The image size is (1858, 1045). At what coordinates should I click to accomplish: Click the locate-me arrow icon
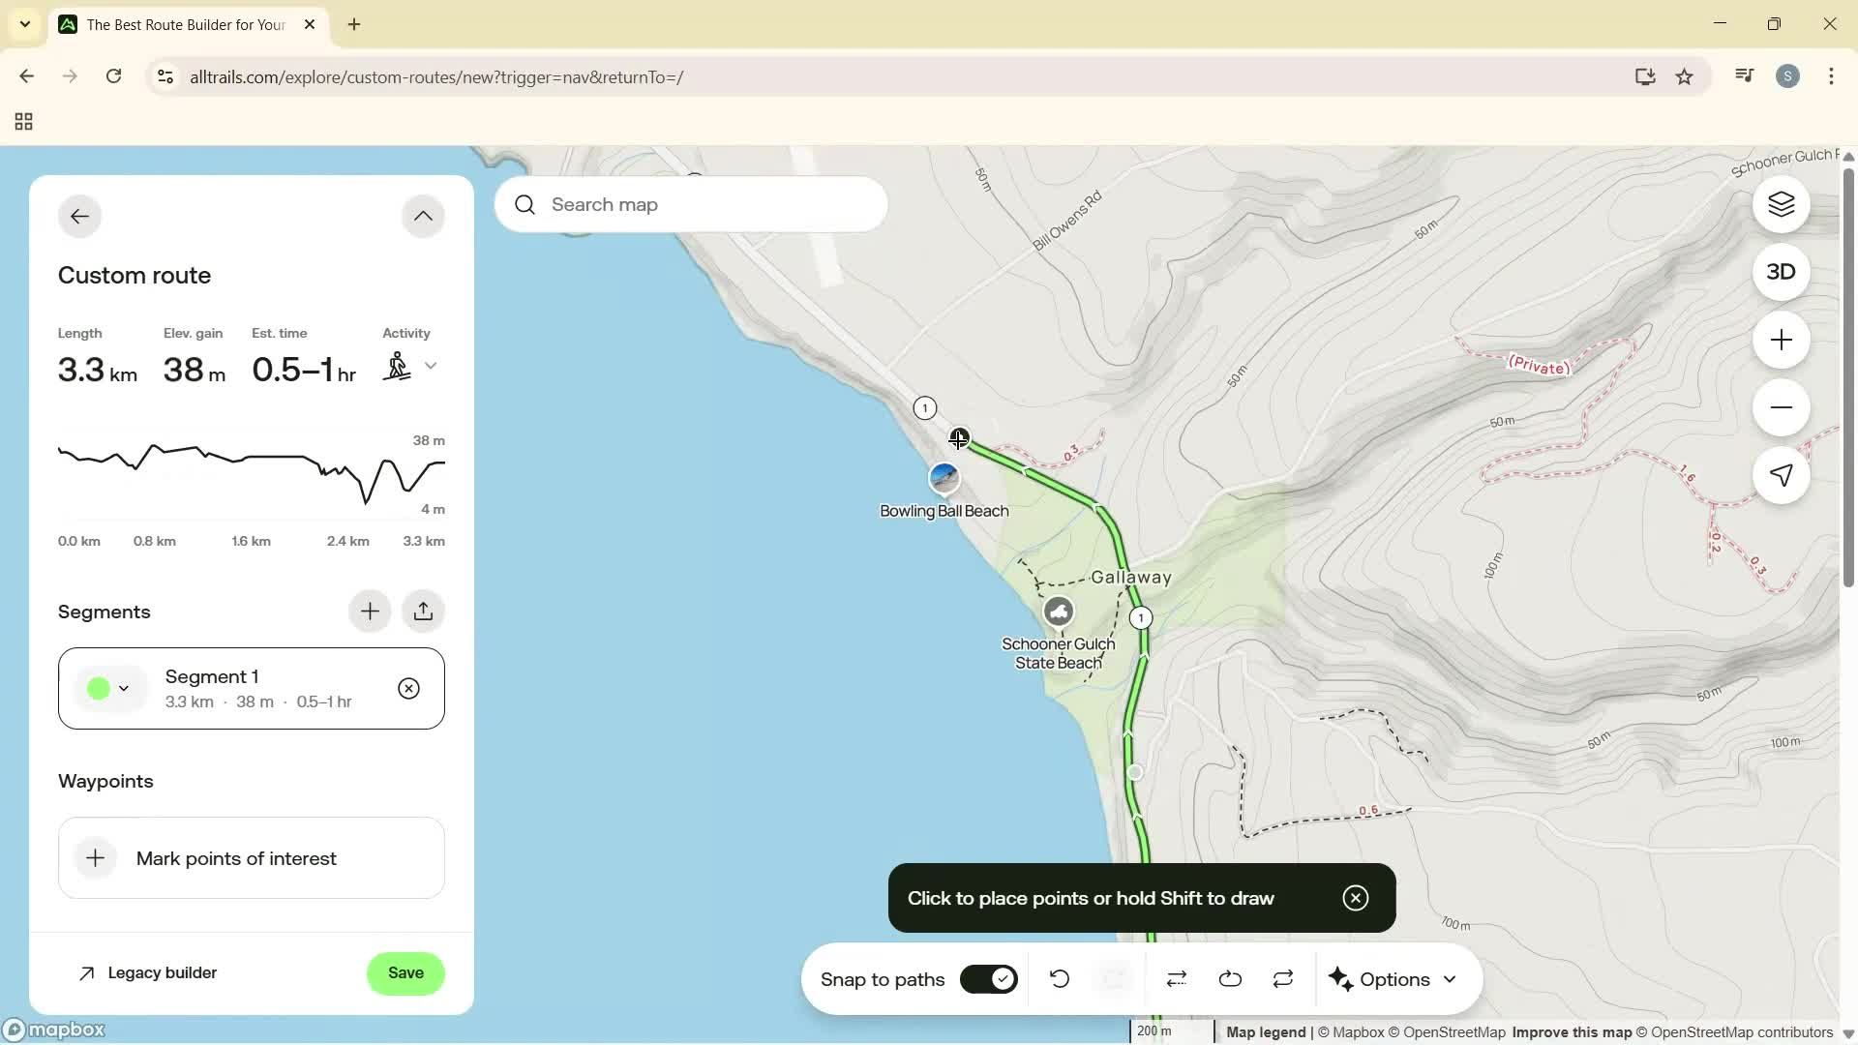[x=1781, y=475]
